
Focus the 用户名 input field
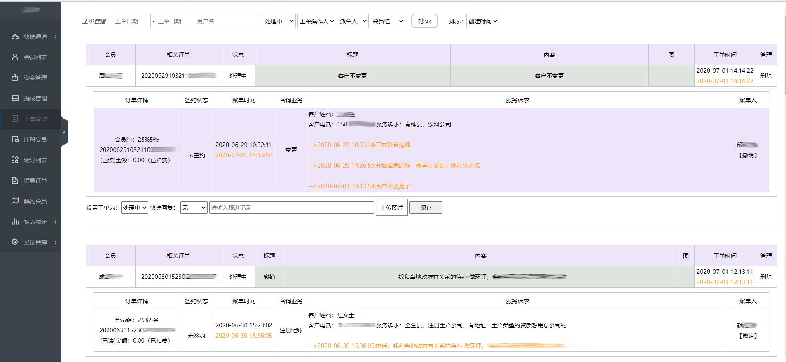tap(228, 21)
